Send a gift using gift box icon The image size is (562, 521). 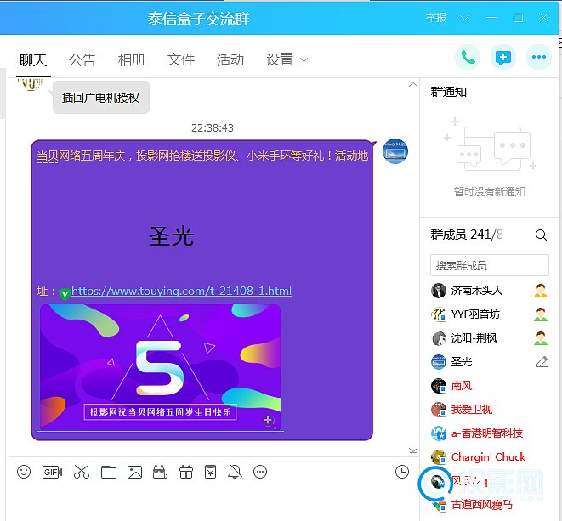point(186,472)
